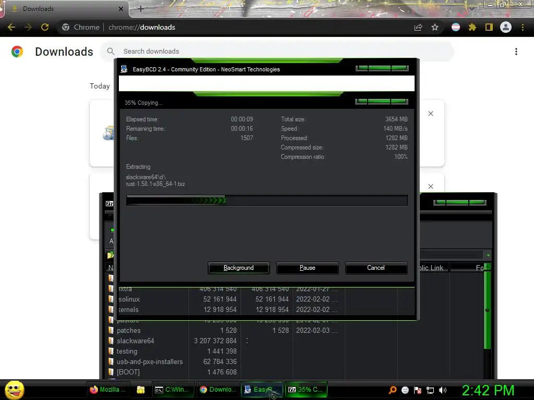Close the Downloads tab
Screen dimensions: 534x400
point(121,9)
